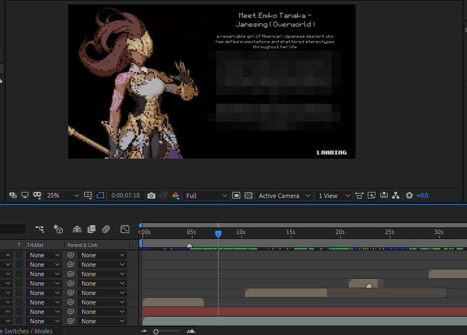
Task: Toggle the transparency grid checkerboard icon
Action: coord(248,196)
